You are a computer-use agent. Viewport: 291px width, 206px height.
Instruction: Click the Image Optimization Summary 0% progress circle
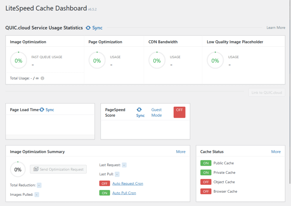[18, 169]
